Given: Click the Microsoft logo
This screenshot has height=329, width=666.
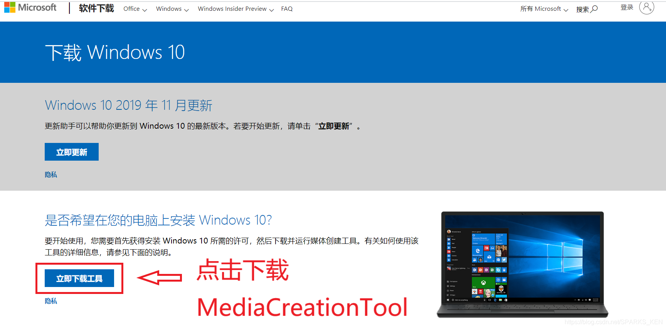Looking at the screenshot, I should point(30,7).
